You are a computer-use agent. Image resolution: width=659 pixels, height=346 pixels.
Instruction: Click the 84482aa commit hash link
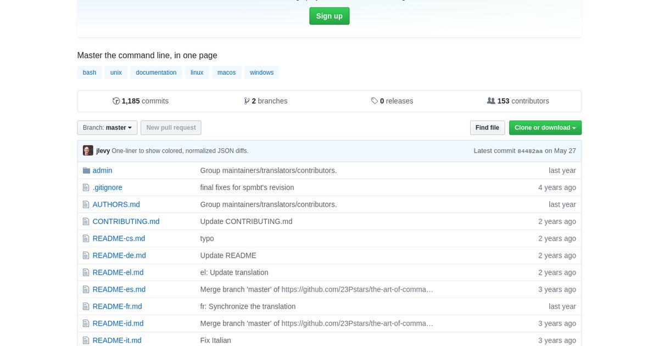tap(532, 150)
